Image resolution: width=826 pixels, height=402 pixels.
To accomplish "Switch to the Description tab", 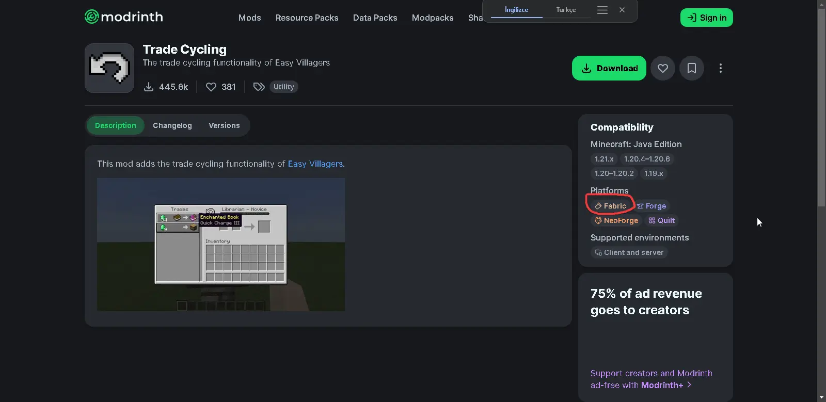I will click(x=116, y=125).
